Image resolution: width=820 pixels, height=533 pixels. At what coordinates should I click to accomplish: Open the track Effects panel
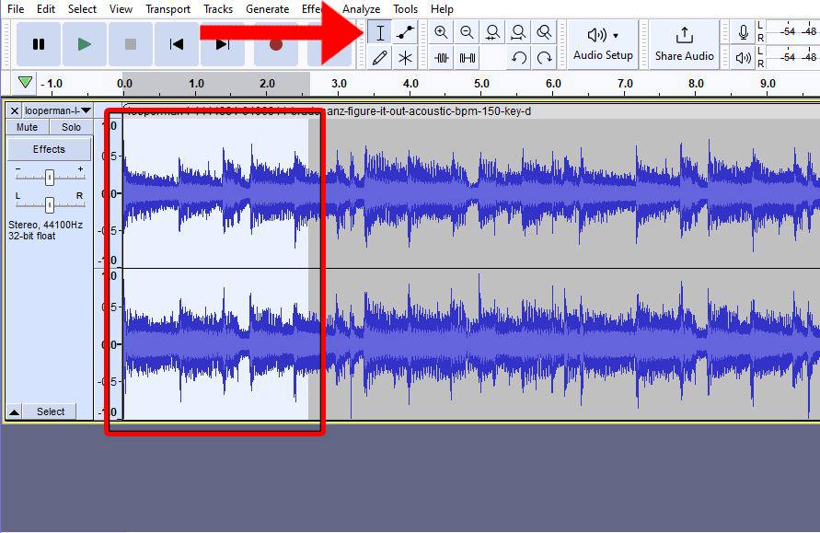49,150
